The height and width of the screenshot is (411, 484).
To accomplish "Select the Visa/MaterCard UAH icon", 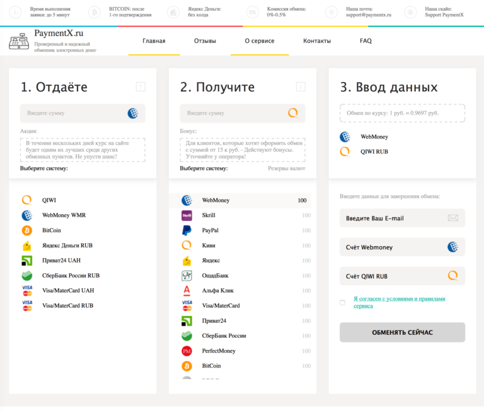I will pyautogui.click(x=27, y=290).
